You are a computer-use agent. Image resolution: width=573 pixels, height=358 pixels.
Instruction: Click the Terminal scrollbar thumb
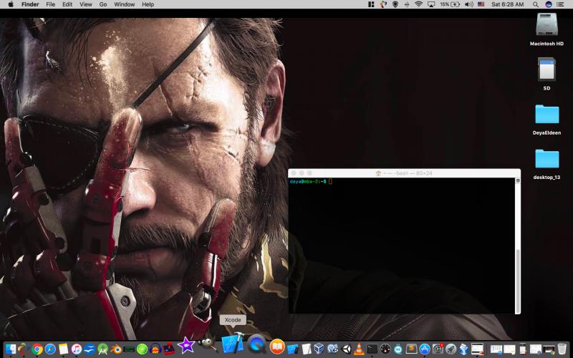click(x=517, y=281)
